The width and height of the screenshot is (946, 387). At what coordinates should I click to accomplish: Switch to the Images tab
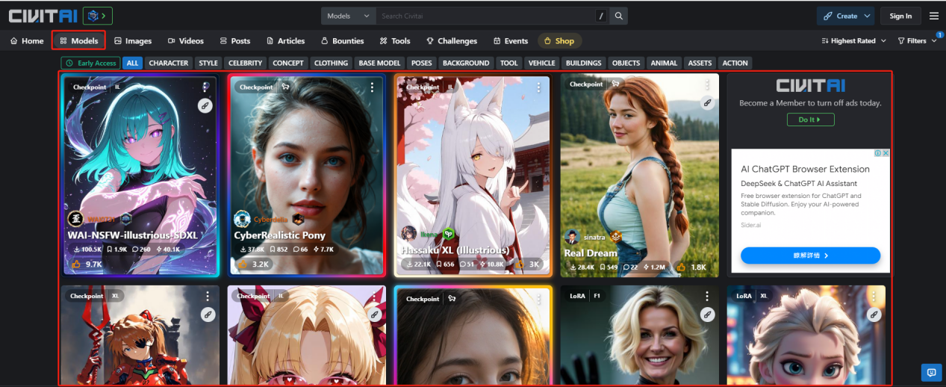pos(133,41)
